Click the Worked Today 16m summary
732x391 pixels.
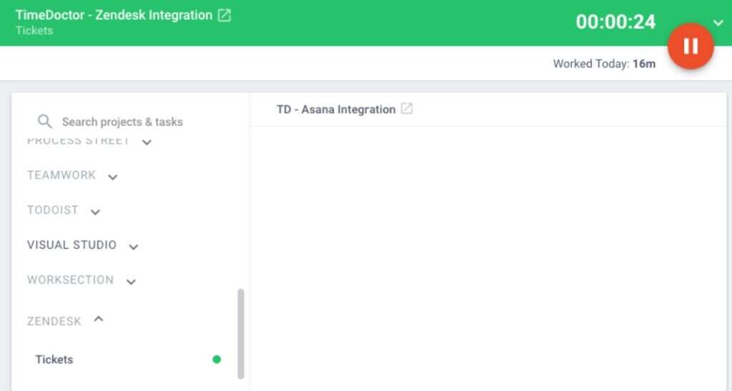(x=604, y=64)
